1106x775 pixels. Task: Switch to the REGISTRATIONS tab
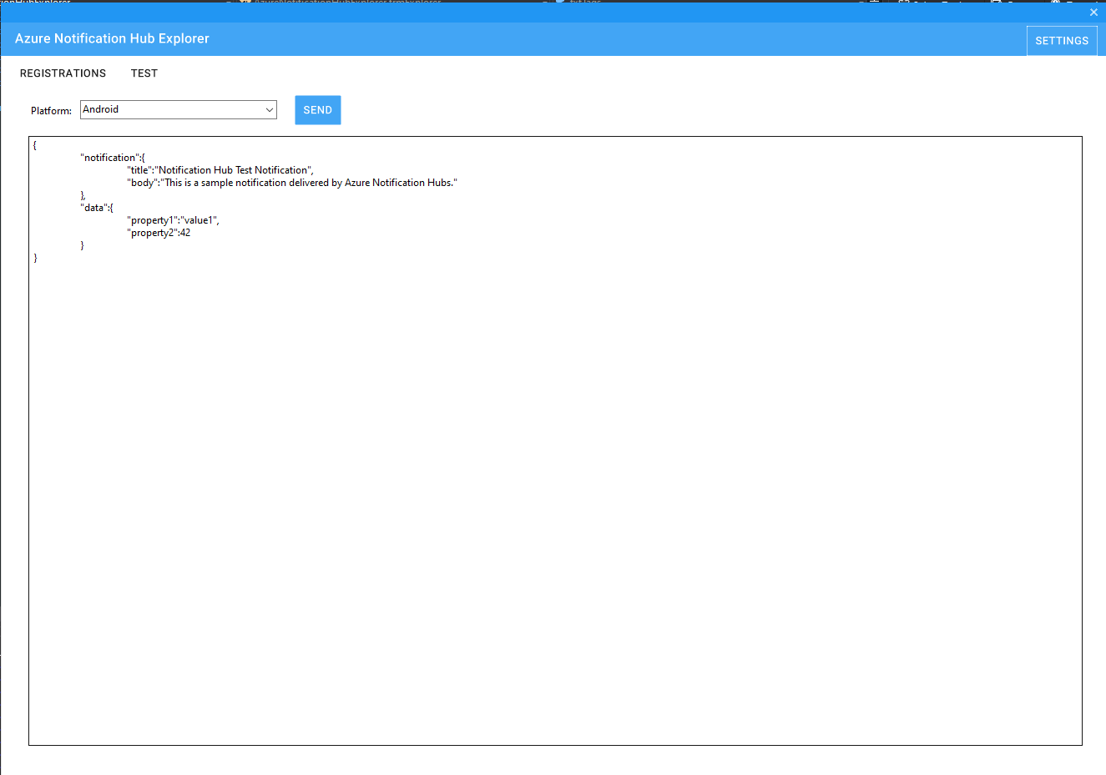tap(63, 73)
